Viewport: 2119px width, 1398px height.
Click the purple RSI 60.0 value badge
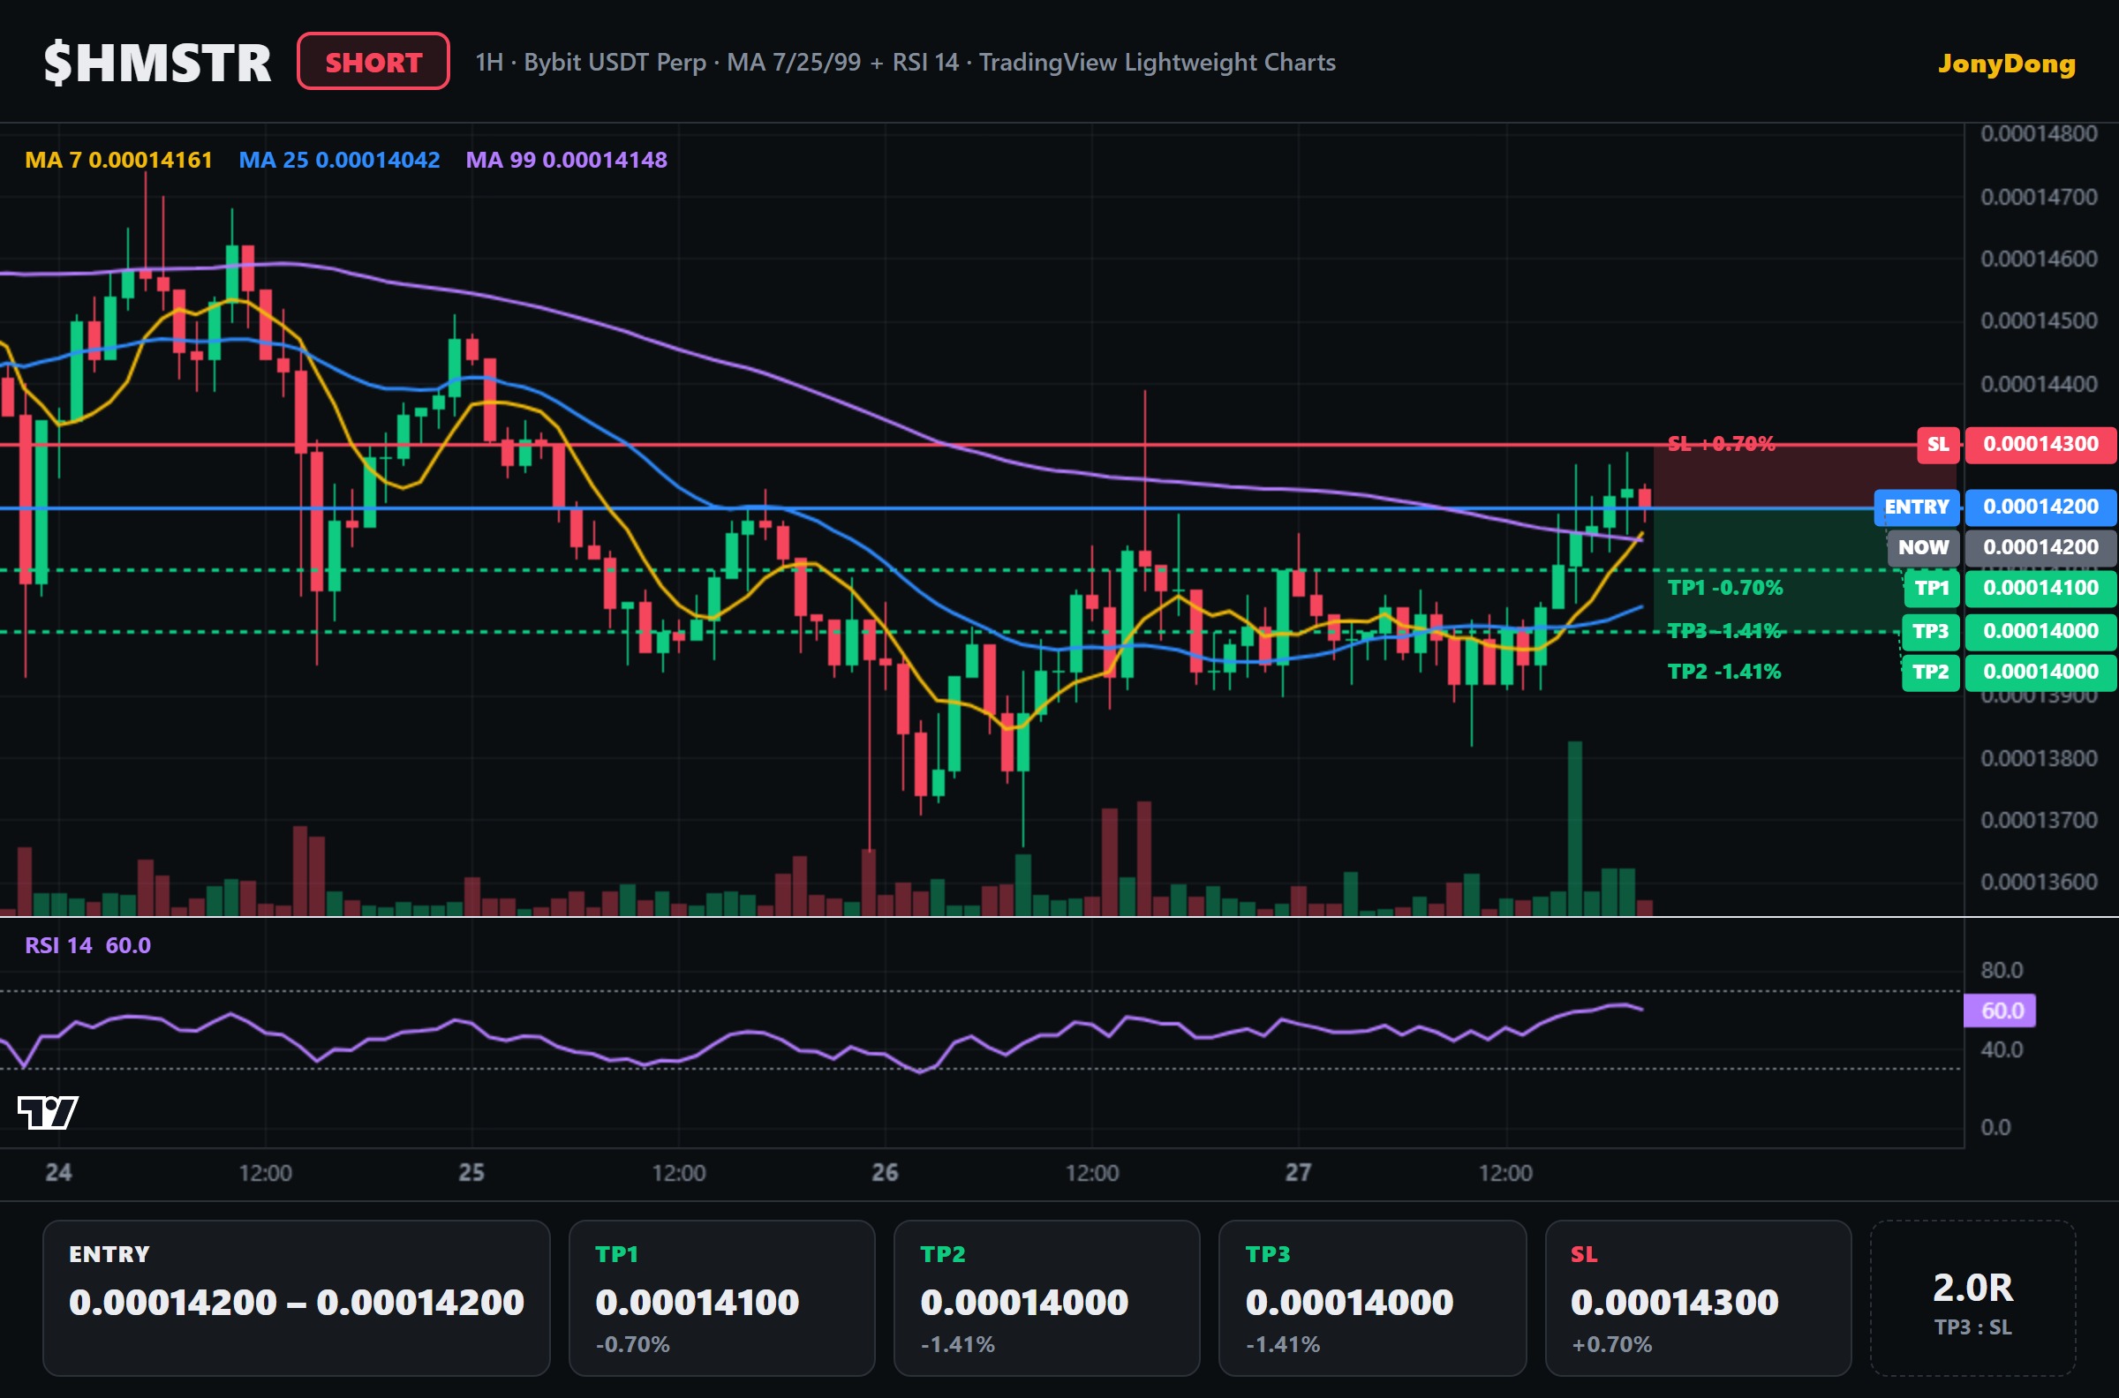[2001, 1011]
